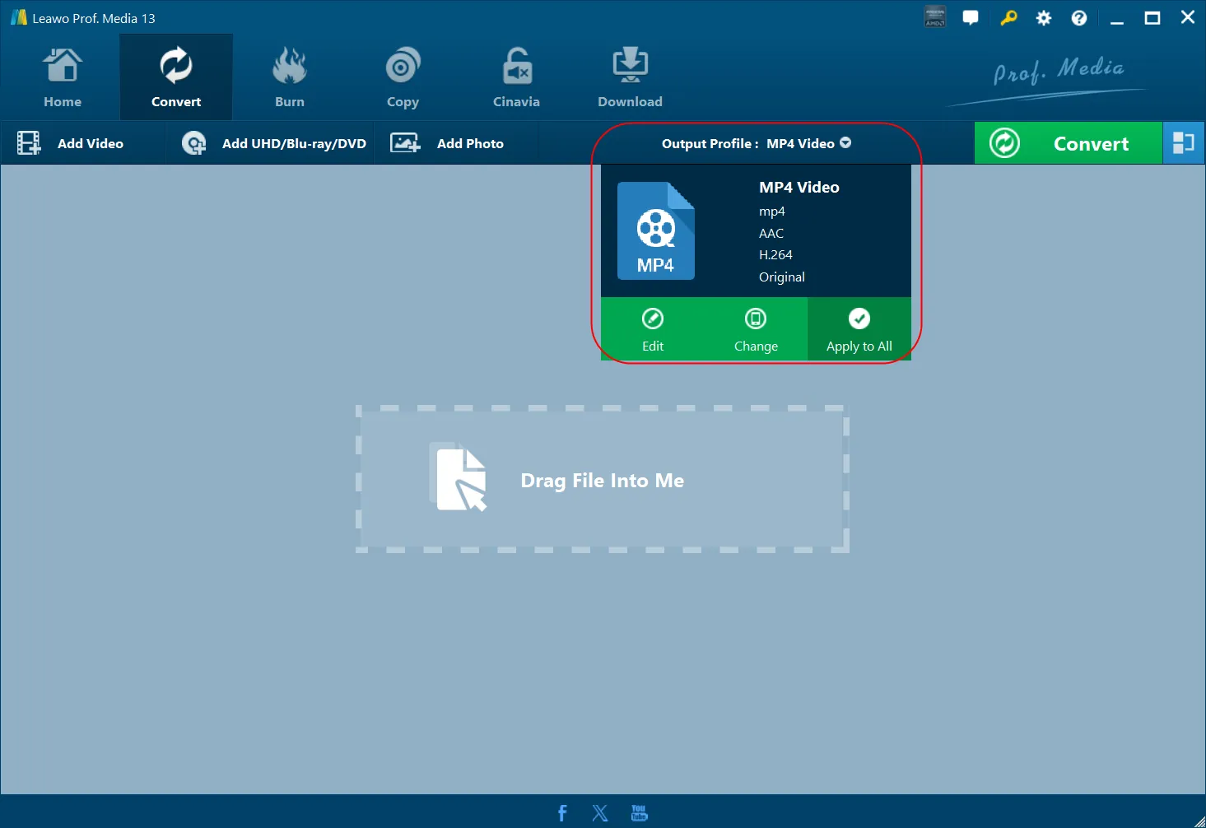This screenshot has height=828, width=1206.
Task: Expand the Output Profile MP4 Video dropdown
Action: point(757,143)
